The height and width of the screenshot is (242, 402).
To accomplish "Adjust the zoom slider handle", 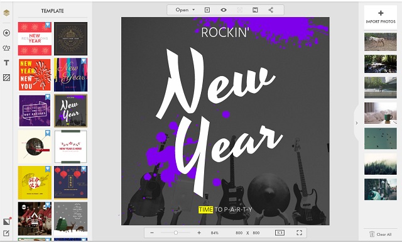I will 176,233.
